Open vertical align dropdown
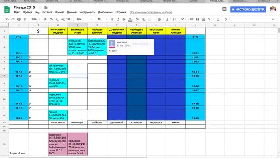 click(168, 19)
